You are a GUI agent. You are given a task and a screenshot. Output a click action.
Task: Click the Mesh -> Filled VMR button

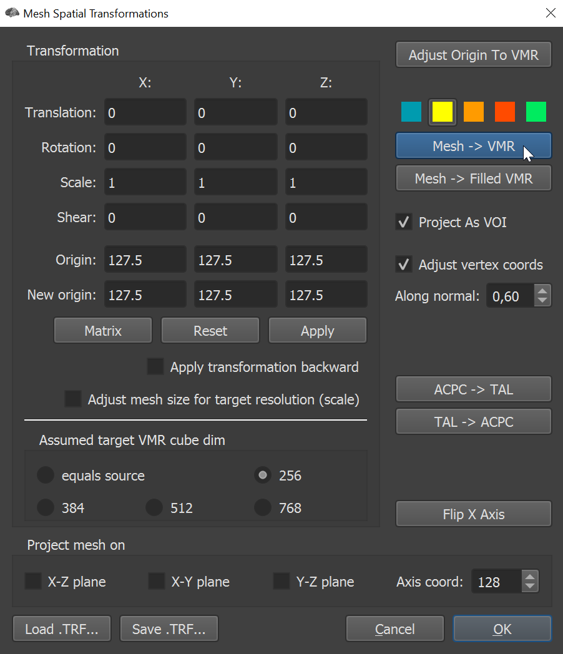tap(473, 178)
